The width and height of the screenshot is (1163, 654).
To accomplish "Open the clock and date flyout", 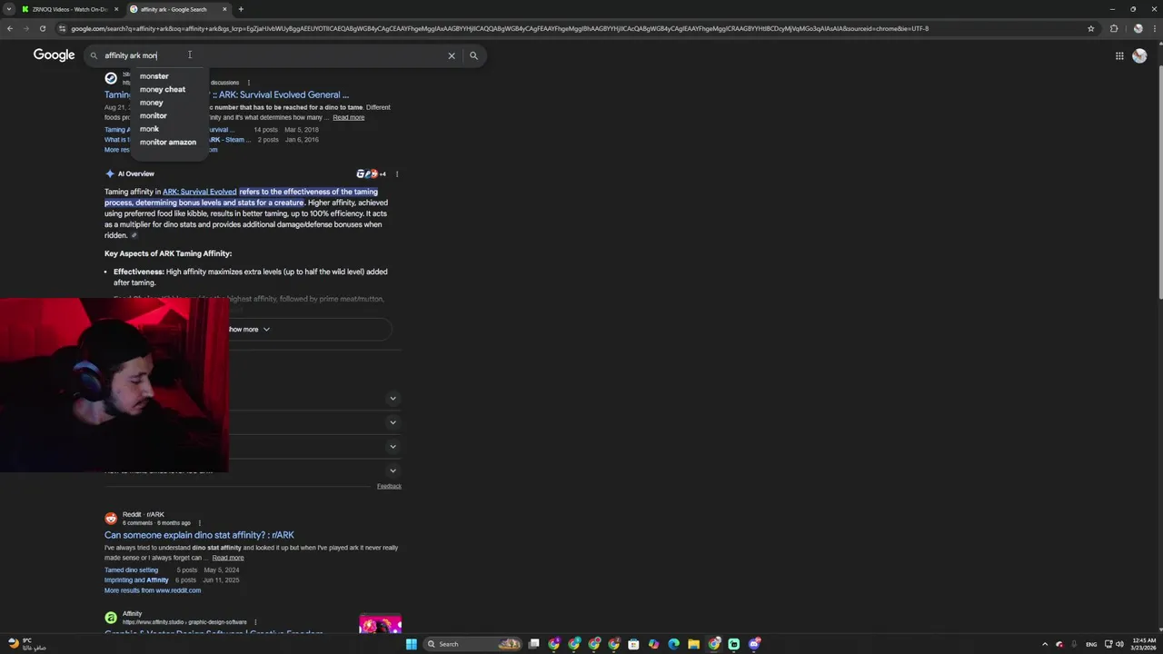I will (1144, 644).
